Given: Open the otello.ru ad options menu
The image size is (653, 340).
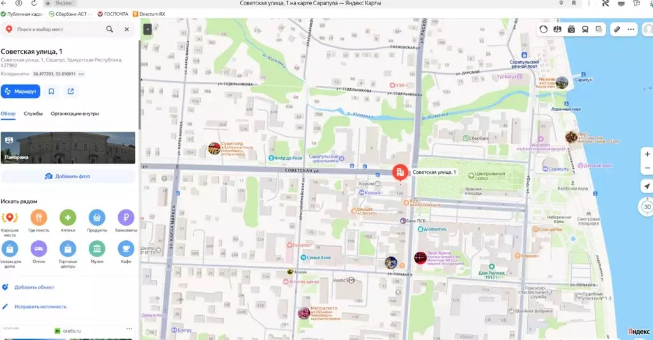Looking at the screenshot, I should tap(129, 328).
